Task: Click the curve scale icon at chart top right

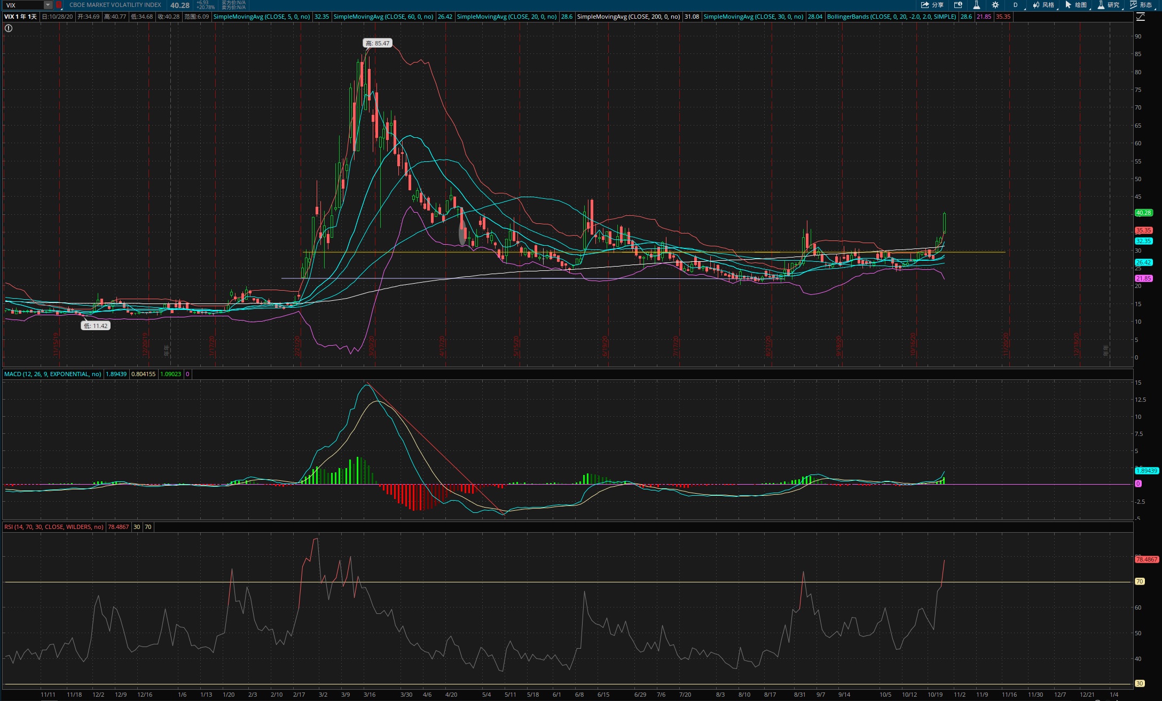Action: coord(1141,17)
